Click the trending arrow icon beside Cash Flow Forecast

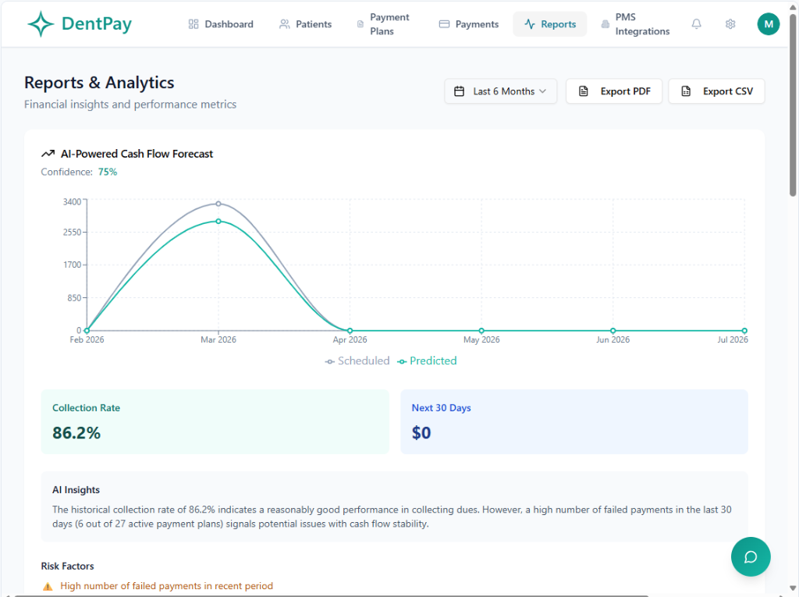pos(48,154)
